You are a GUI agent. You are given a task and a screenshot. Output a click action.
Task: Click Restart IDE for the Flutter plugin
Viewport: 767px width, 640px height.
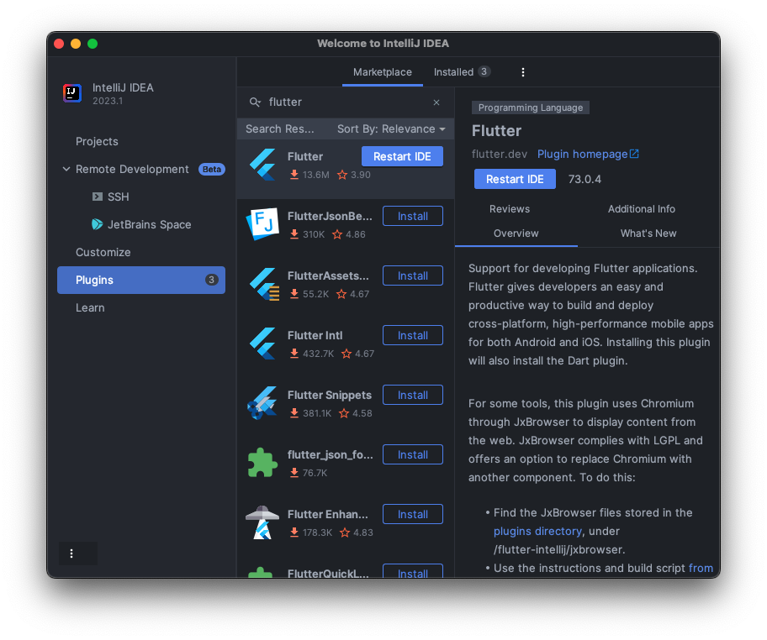402,156
